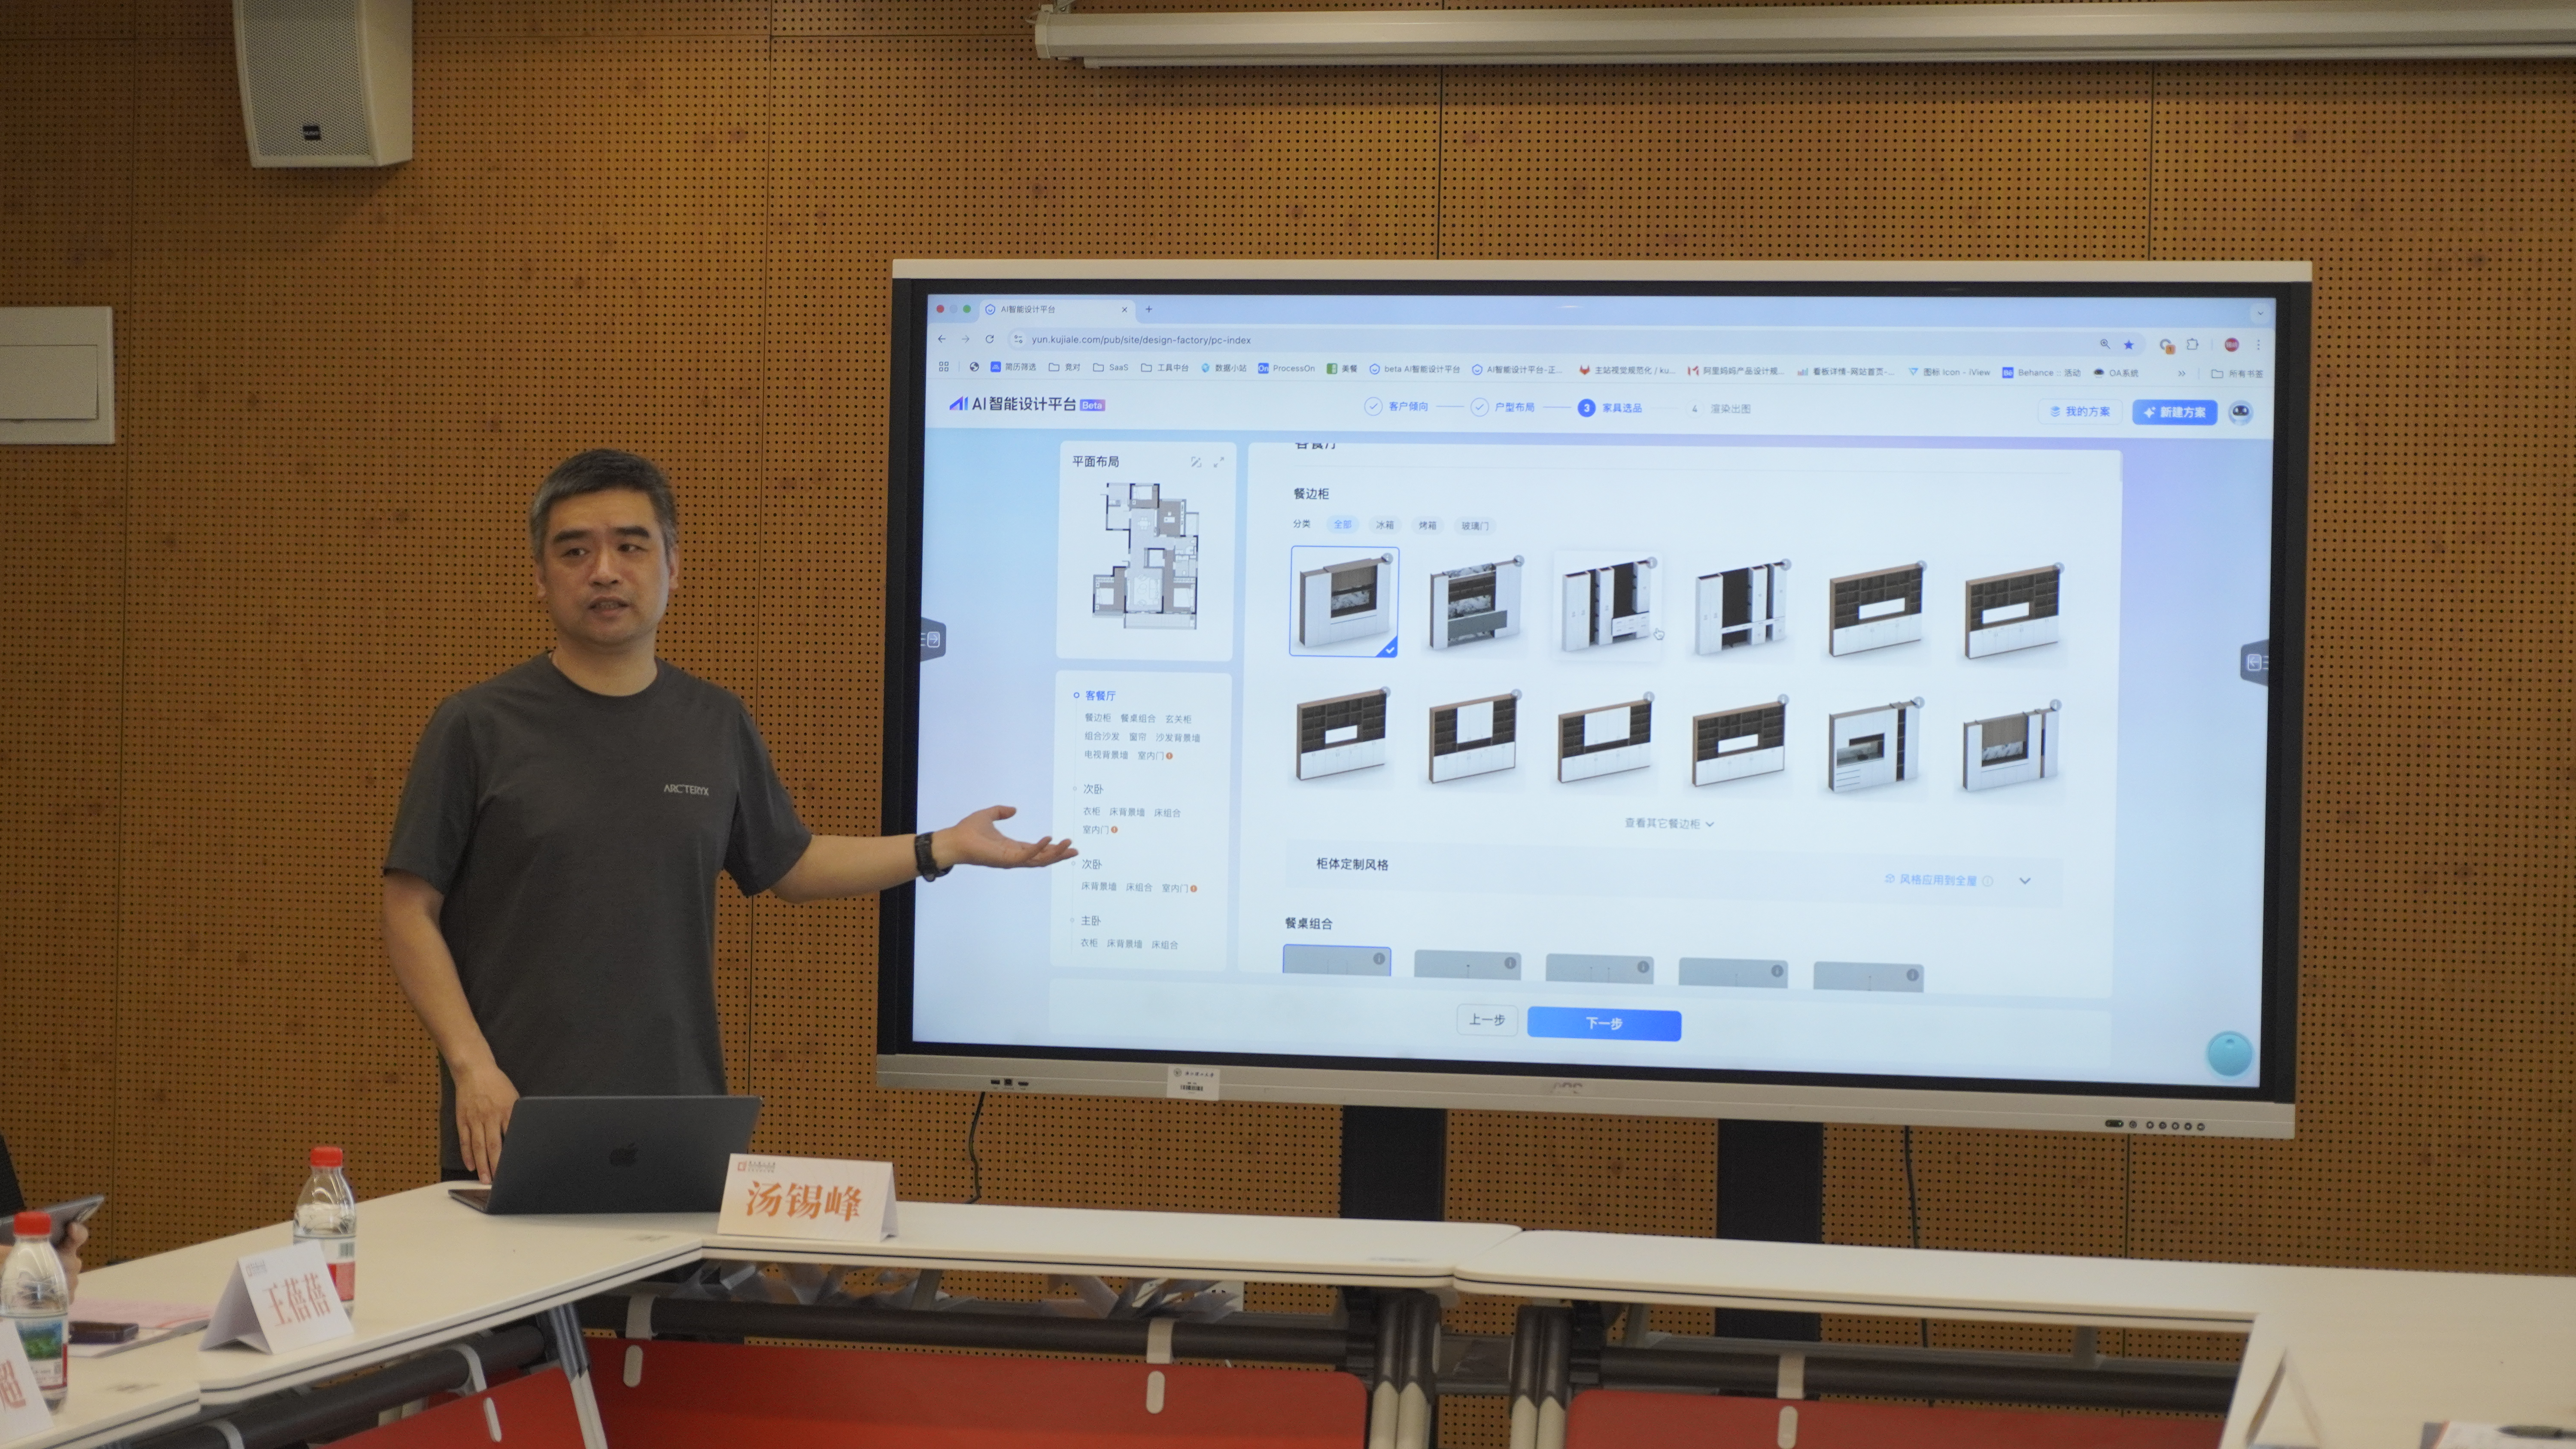
Task: Click the left edge collapse panel icon
Action: pyautogui.click(x=932, y=639)
